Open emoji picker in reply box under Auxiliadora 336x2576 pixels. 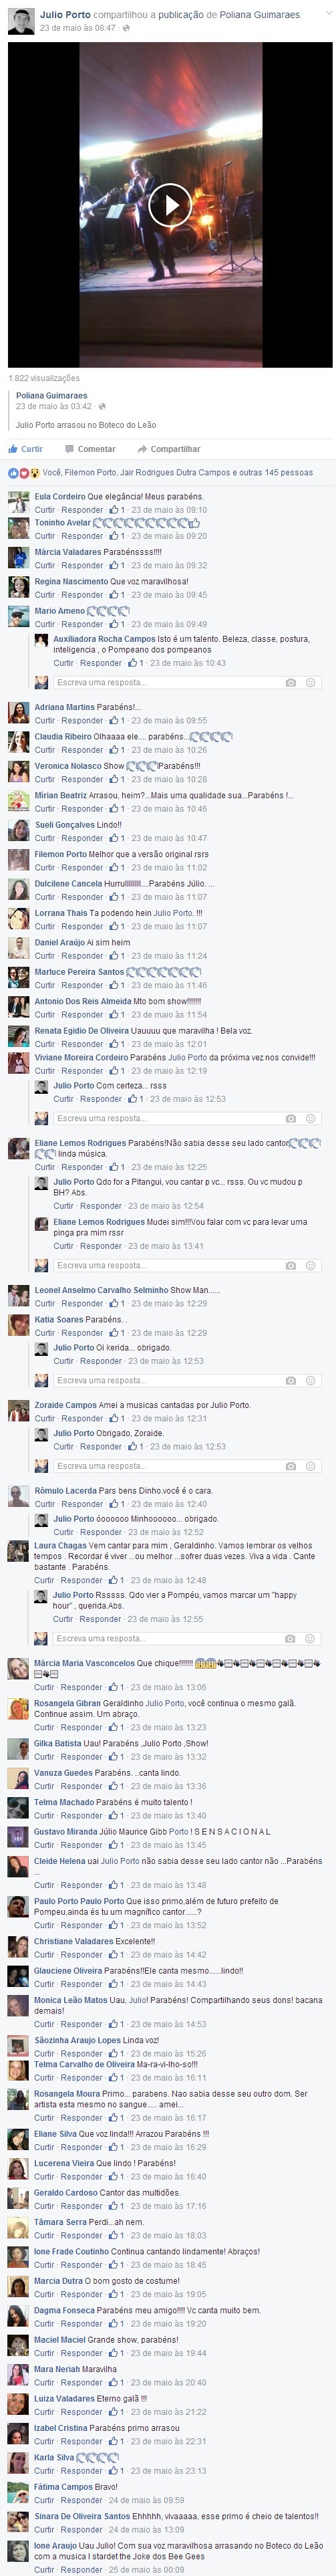310,683
